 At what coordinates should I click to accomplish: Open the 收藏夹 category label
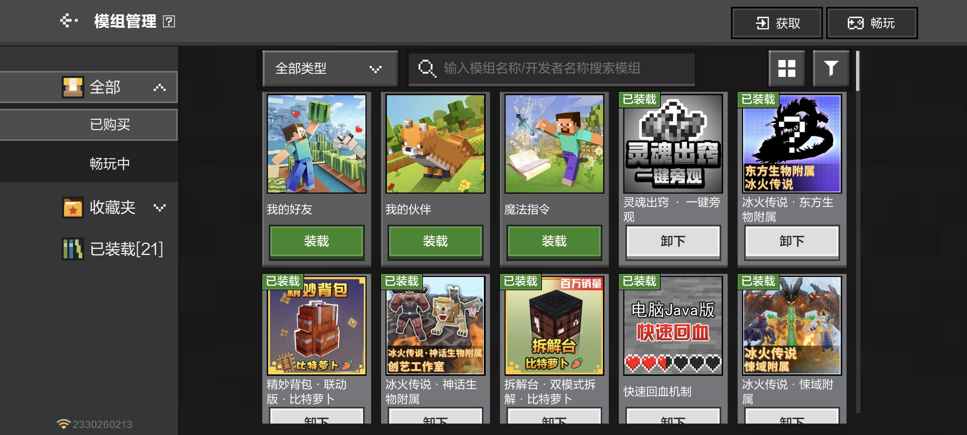click(x=113, y=207)
